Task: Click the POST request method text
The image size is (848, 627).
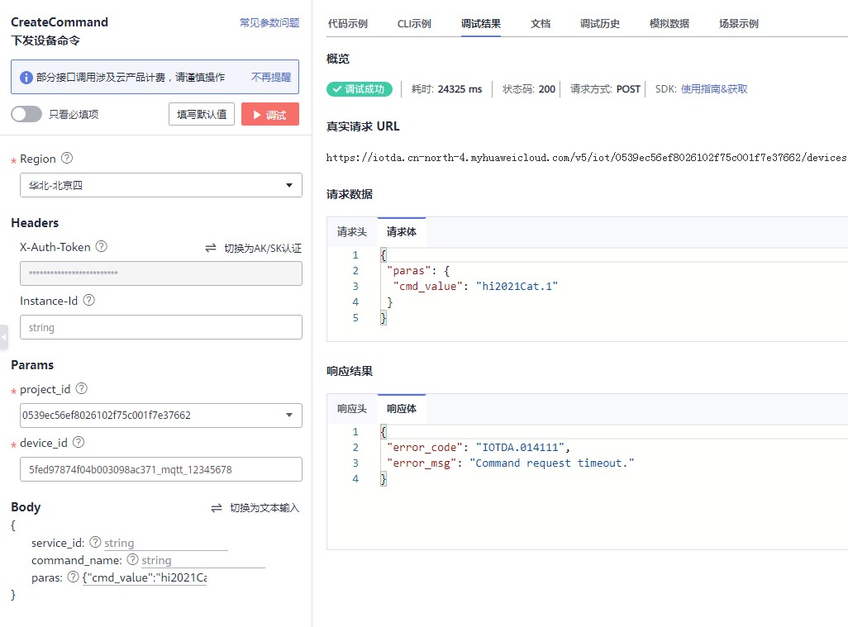Action: [x=628, y=89]
